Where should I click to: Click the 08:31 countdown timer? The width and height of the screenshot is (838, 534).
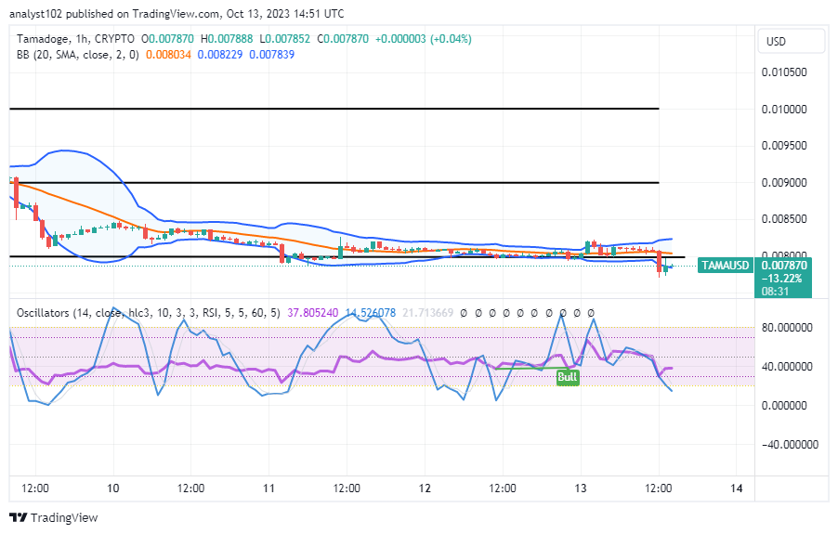click(775, 291)
